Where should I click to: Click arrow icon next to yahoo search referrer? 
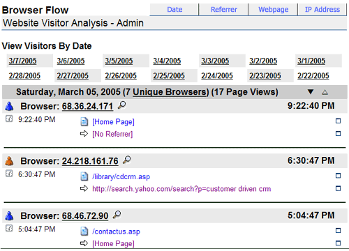click(84, 188)
